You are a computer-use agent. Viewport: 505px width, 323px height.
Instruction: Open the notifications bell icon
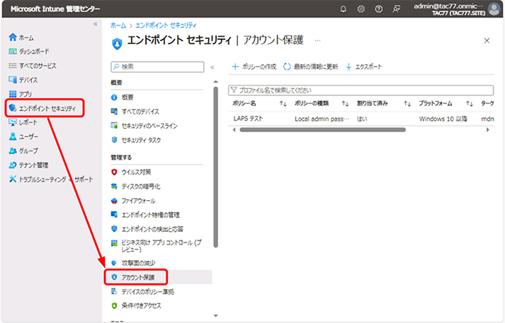[x=344, y=9]
